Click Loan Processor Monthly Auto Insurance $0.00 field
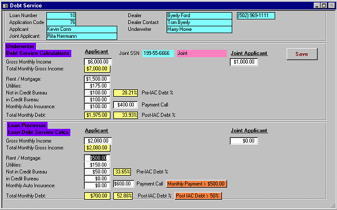337x210 pixels. (x=97, y=185)
